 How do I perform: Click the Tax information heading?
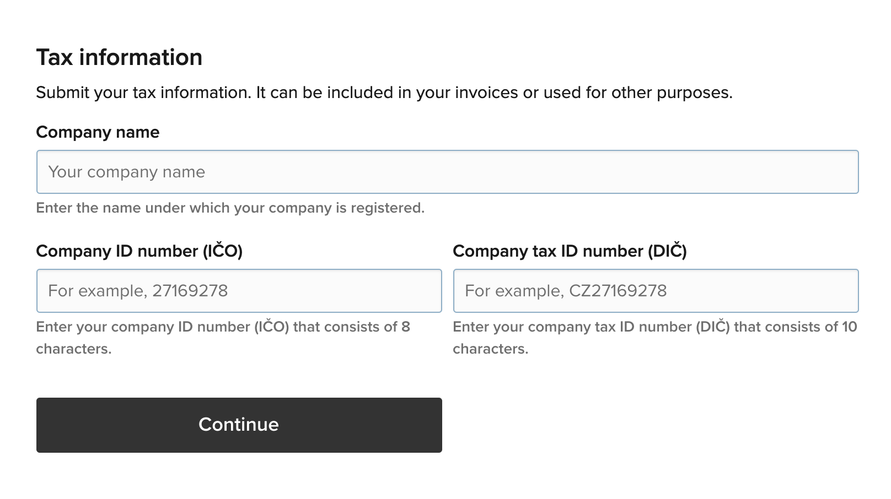click(119, 57)
